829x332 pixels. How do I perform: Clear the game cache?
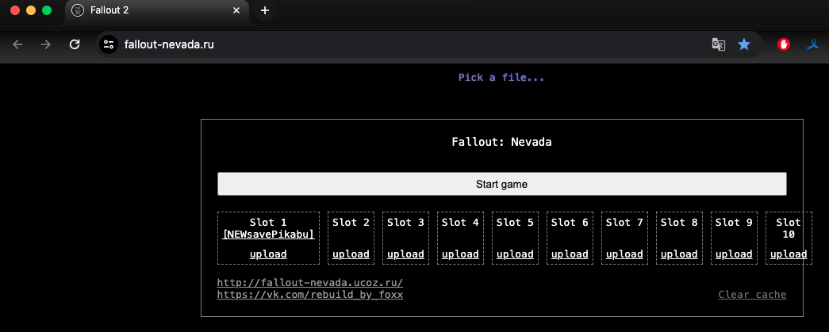752,295
